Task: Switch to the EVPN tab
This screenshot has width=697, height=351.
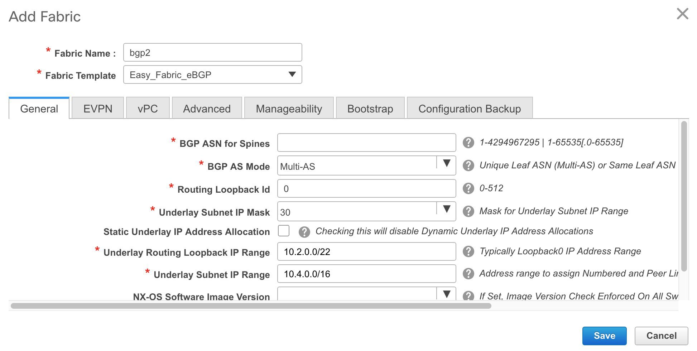Action: click(x=97, y=108)
